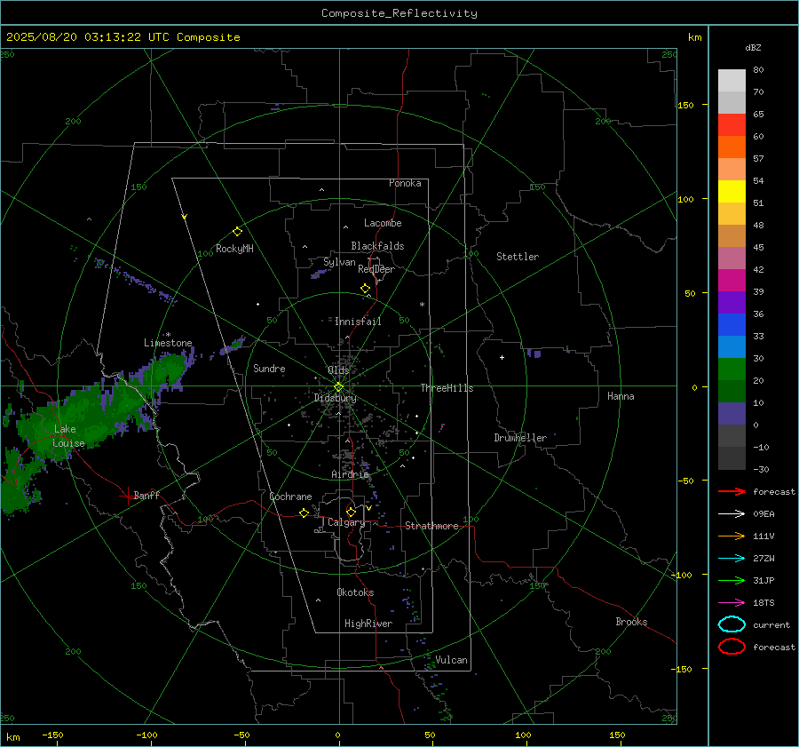Click the Limestone label
This screenshot has height=747, width=799.
pos(168,343)
